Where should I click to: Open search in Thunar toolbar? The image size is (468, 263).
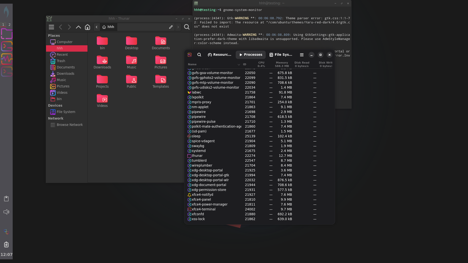click(187, 27)
